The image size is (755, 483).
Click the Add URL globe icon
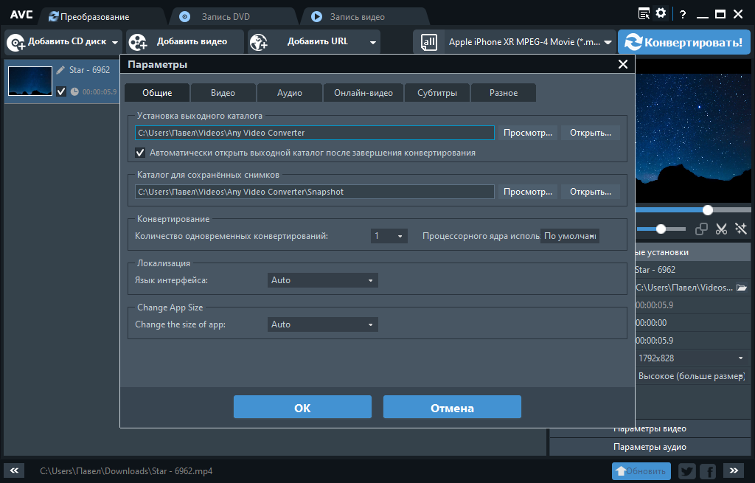pyautogui.click(x=259, y=42)
